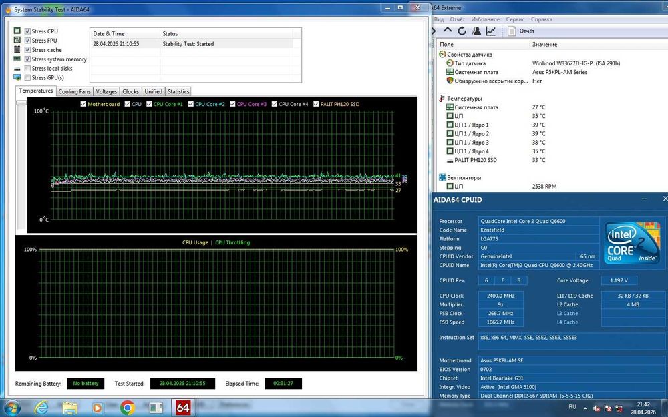The width and height of the screenshot is (668, 417).
Task: Click the Core Voltage 1.192 V value
Action: [x=619, y=280]
